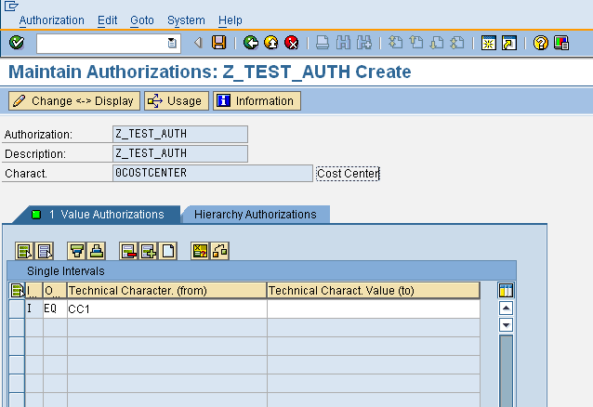Image resolution: width=593 pixels, height=407 pixels.
Task: Click the I sign cell in first row
Action: [33, 309]
